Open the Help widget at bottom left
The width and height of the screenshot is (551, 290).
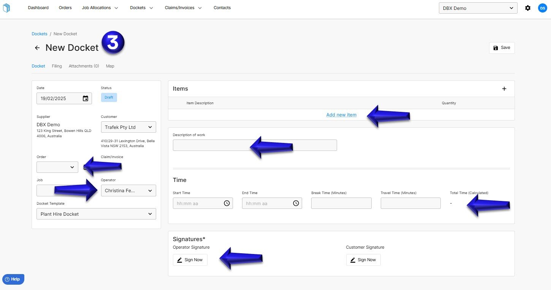tap(13, 279)
